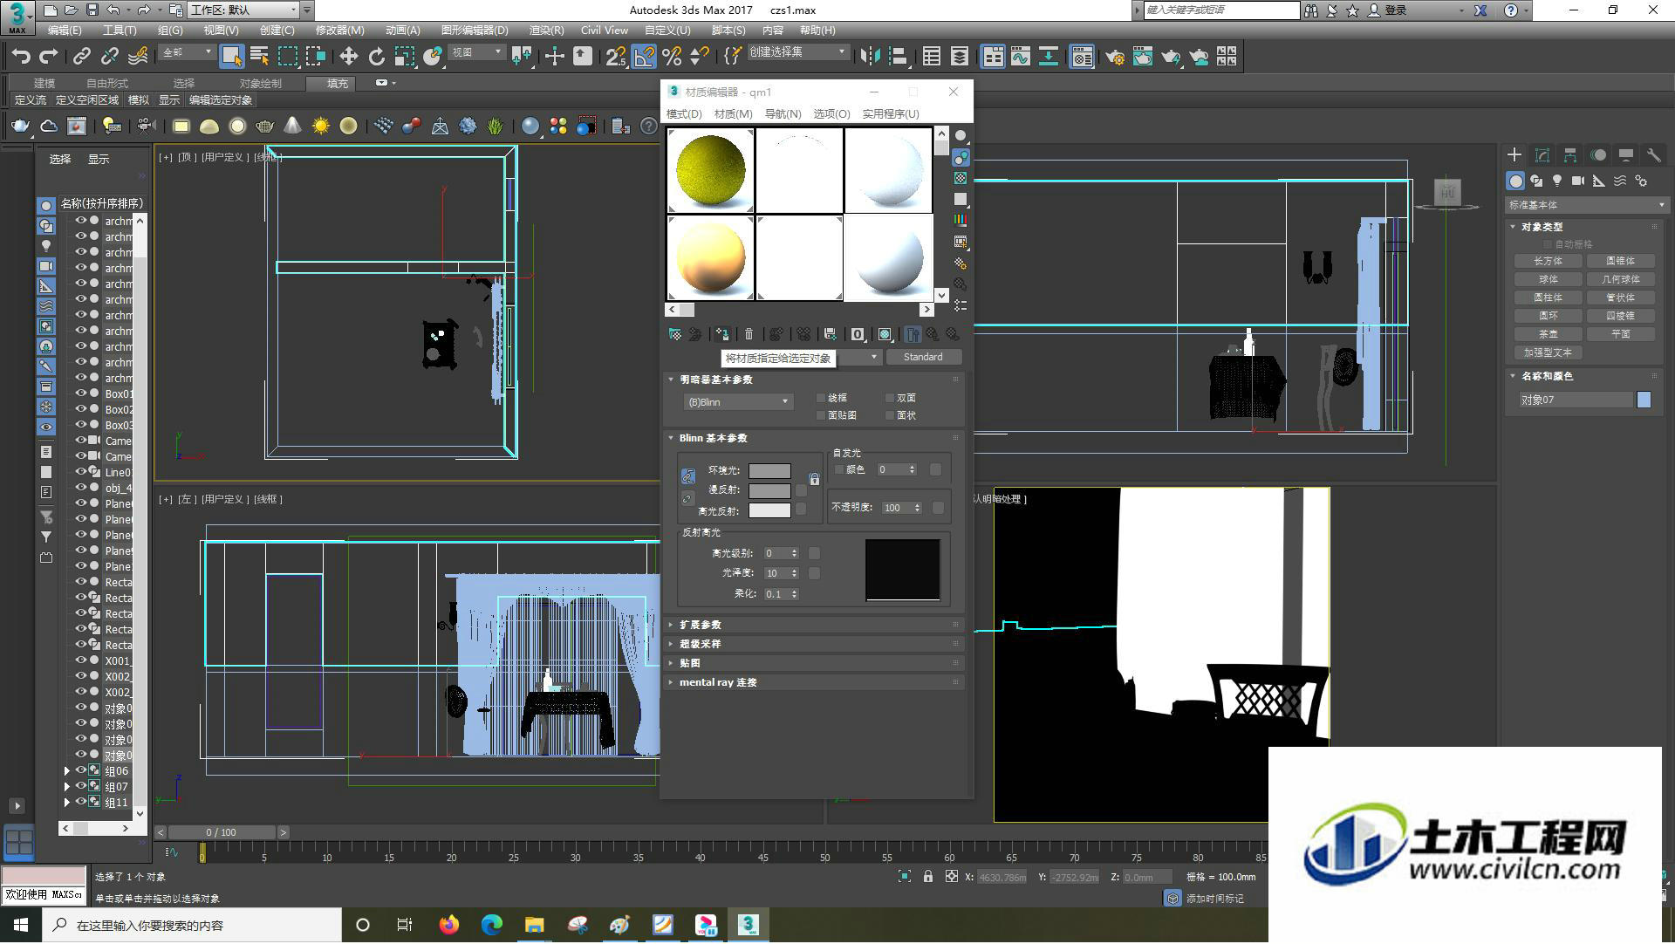Choose the Select and Move tool
Image resolution: width=1675 pixels, height=944 pixels.
[348, 57]
